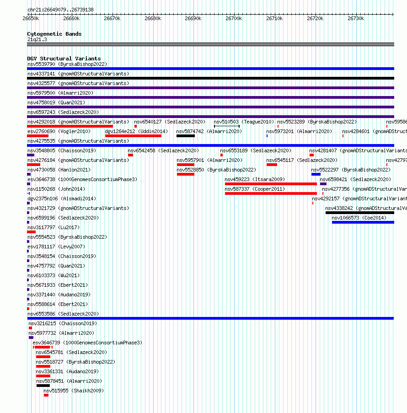Click nsv5588614 (Ebert2021) label

click(58, 304)
